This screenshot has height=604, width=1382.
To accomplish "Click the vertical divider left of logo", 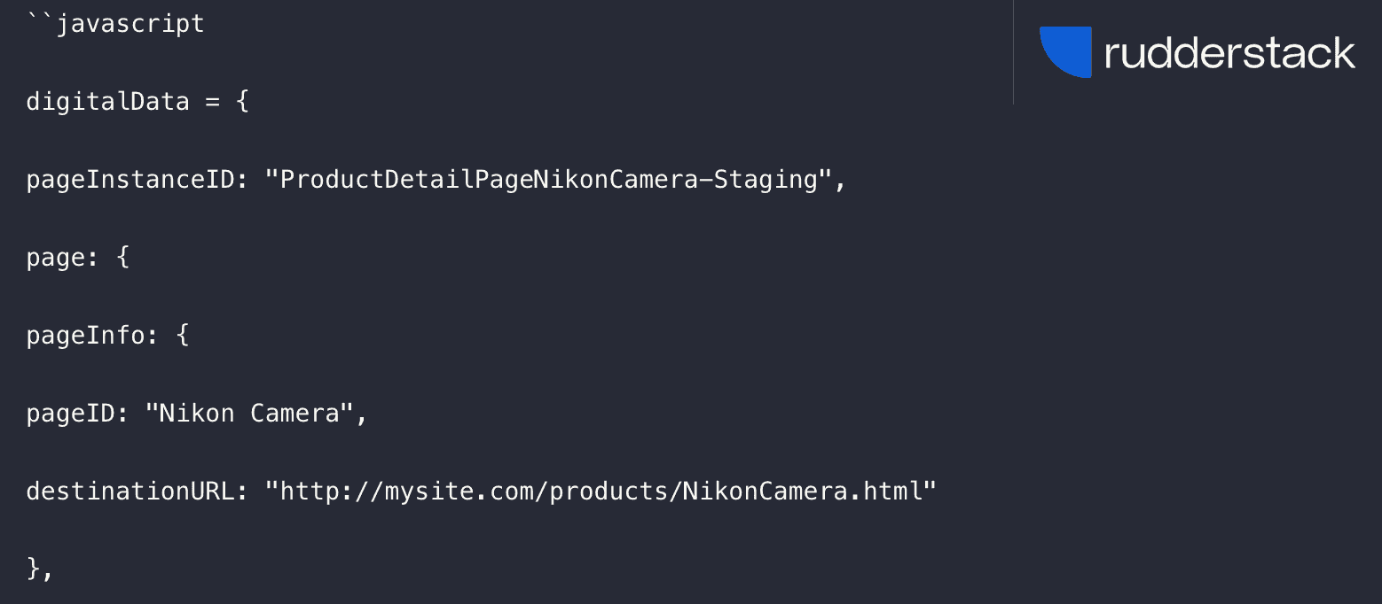I will coord(1013,51).
